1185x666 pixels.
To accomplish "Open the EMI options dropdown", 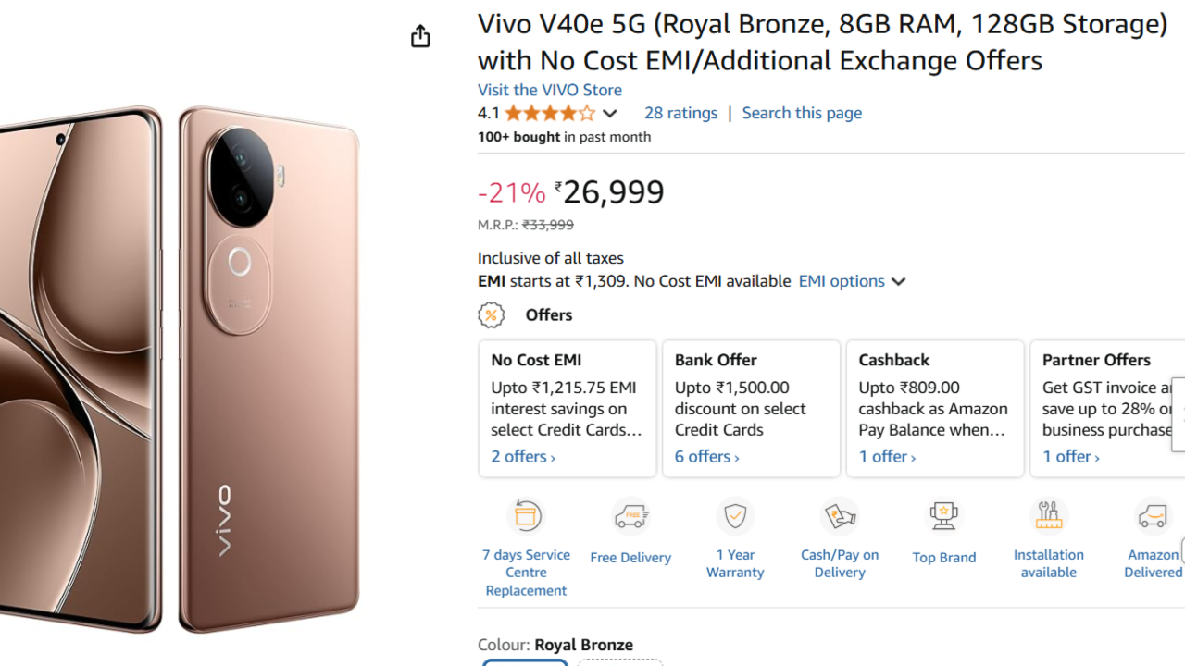I will coord(851,281).
